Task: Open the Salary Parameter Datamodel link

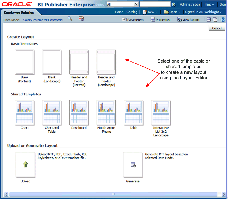Action: click(43, 20)
